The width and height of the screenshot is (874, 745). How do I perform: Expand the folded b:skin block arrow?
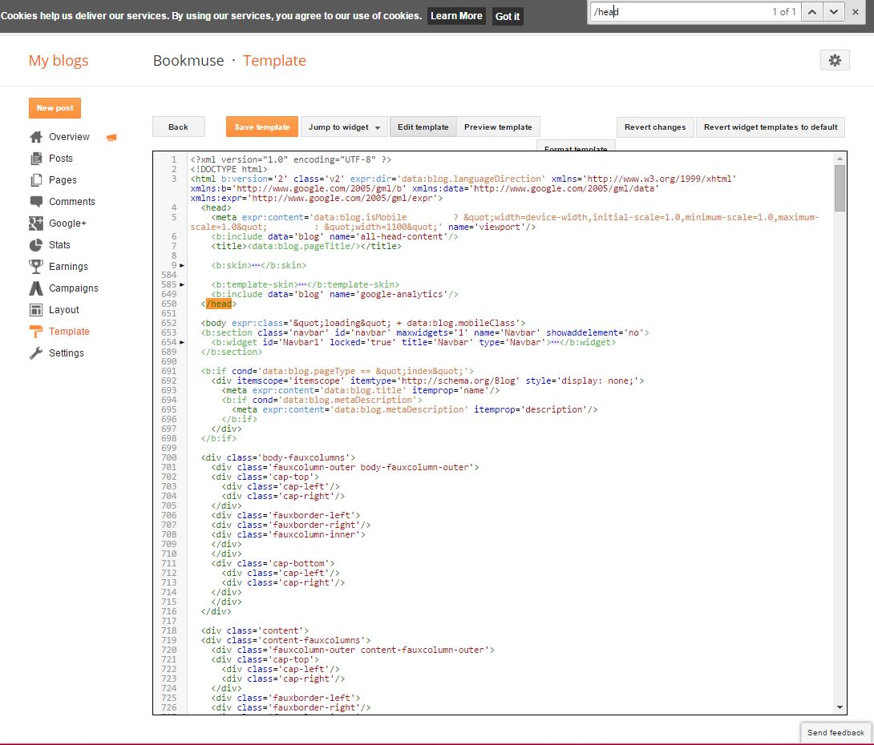point(182,266)
